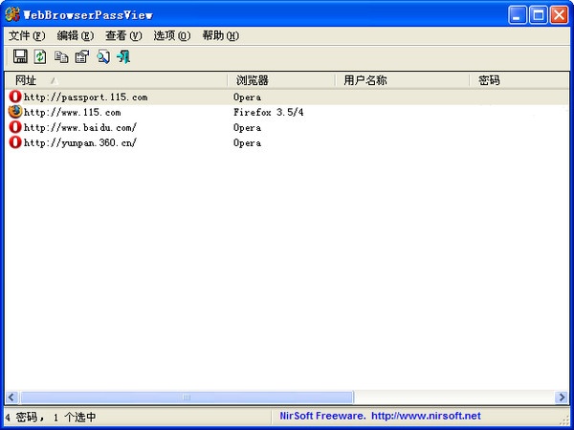Click the Firefox 3.5/4 browser cell
The image size is (574, 430).
point(268,112)
